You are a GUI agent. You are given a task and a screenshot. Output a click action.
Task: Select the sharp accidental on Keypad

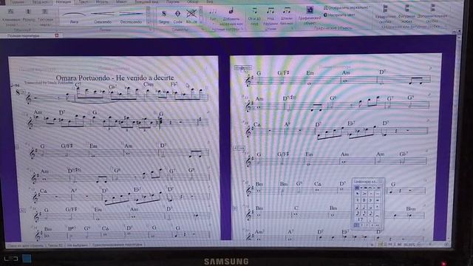coord(364,200)
